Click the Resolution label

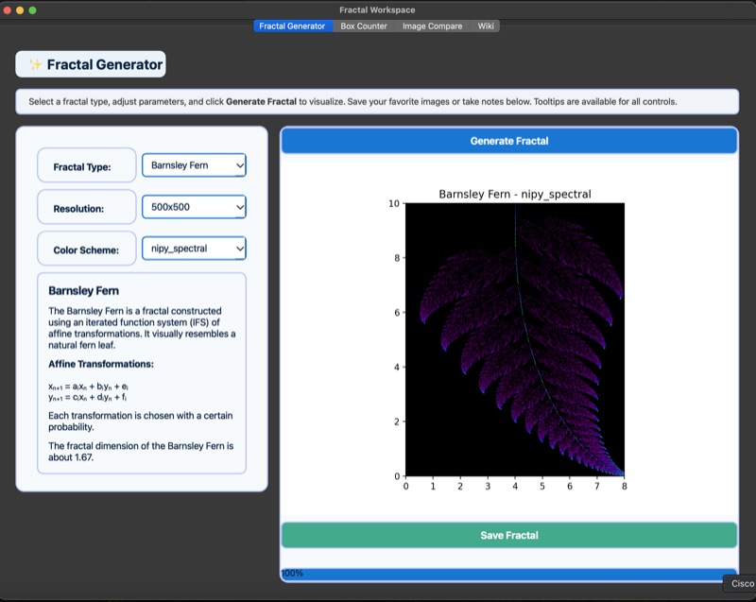[x=78, y=209]
